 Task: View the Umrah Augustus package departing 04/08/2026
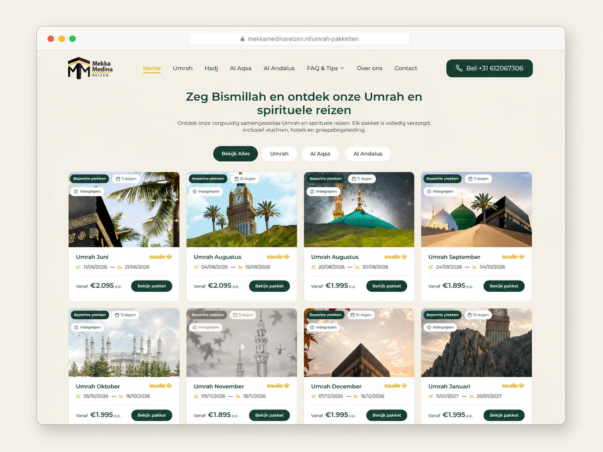(x=269, y=286)
